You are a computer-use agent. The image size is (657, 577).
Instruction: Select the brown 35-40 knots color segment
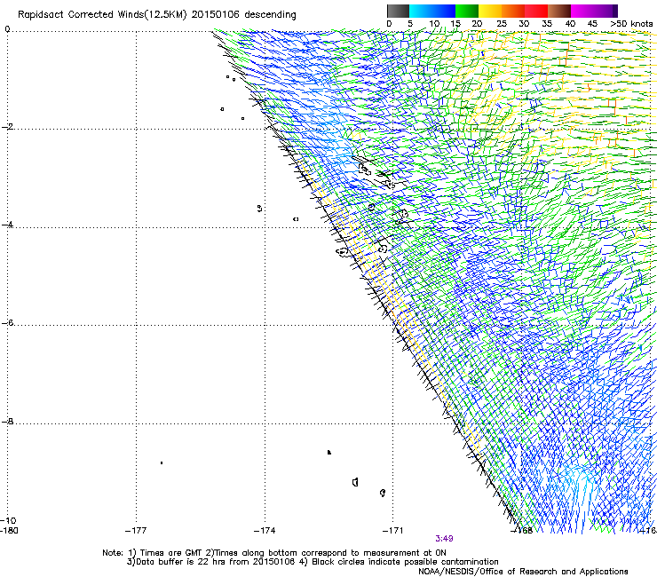(x=559, y=11)
